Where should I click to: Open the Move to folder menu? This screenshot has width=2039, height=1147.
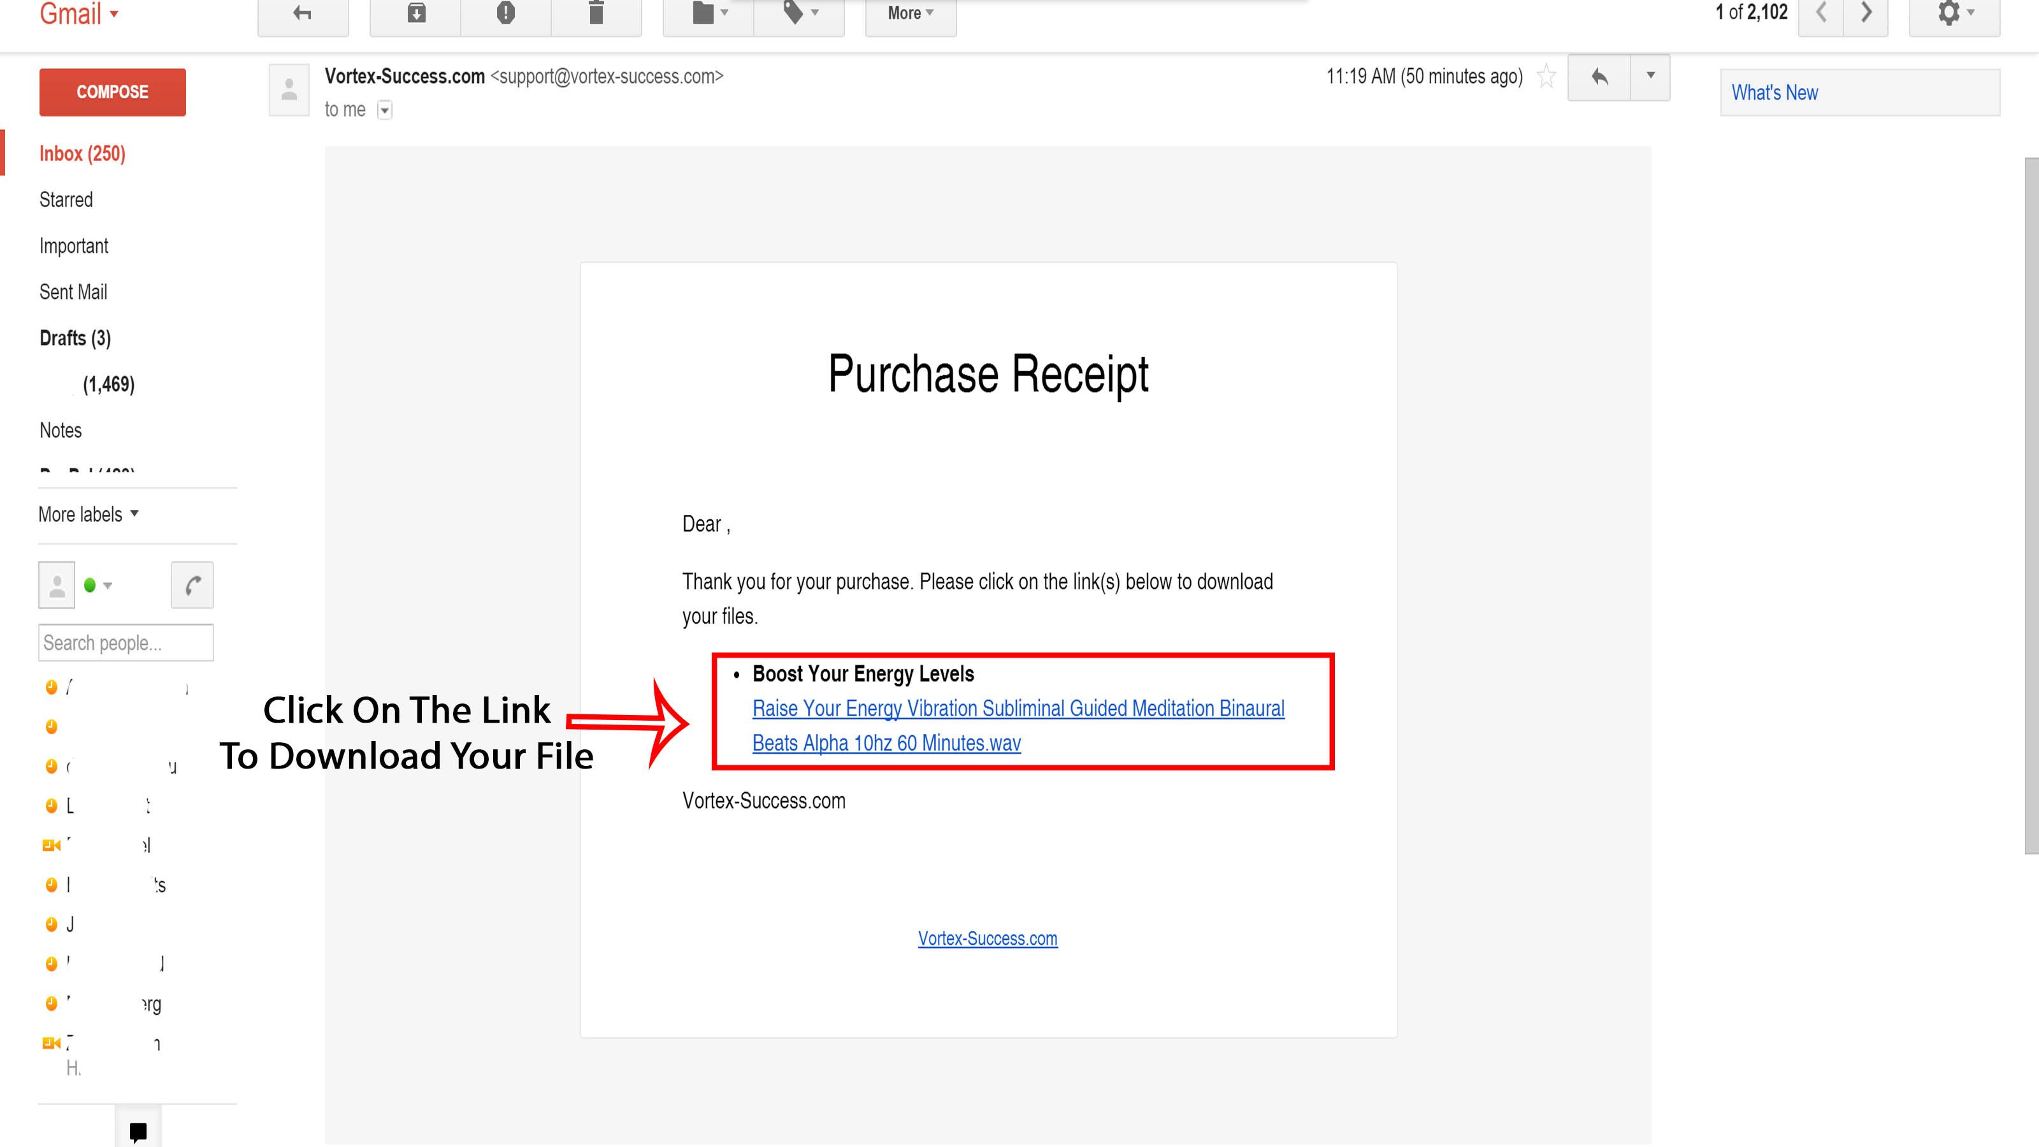(x=709, y=13)
